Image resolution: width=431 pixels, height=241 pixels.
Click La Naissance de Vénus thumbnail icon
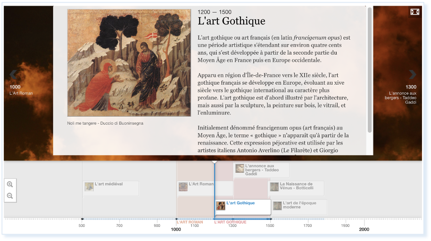coord(274,187)
